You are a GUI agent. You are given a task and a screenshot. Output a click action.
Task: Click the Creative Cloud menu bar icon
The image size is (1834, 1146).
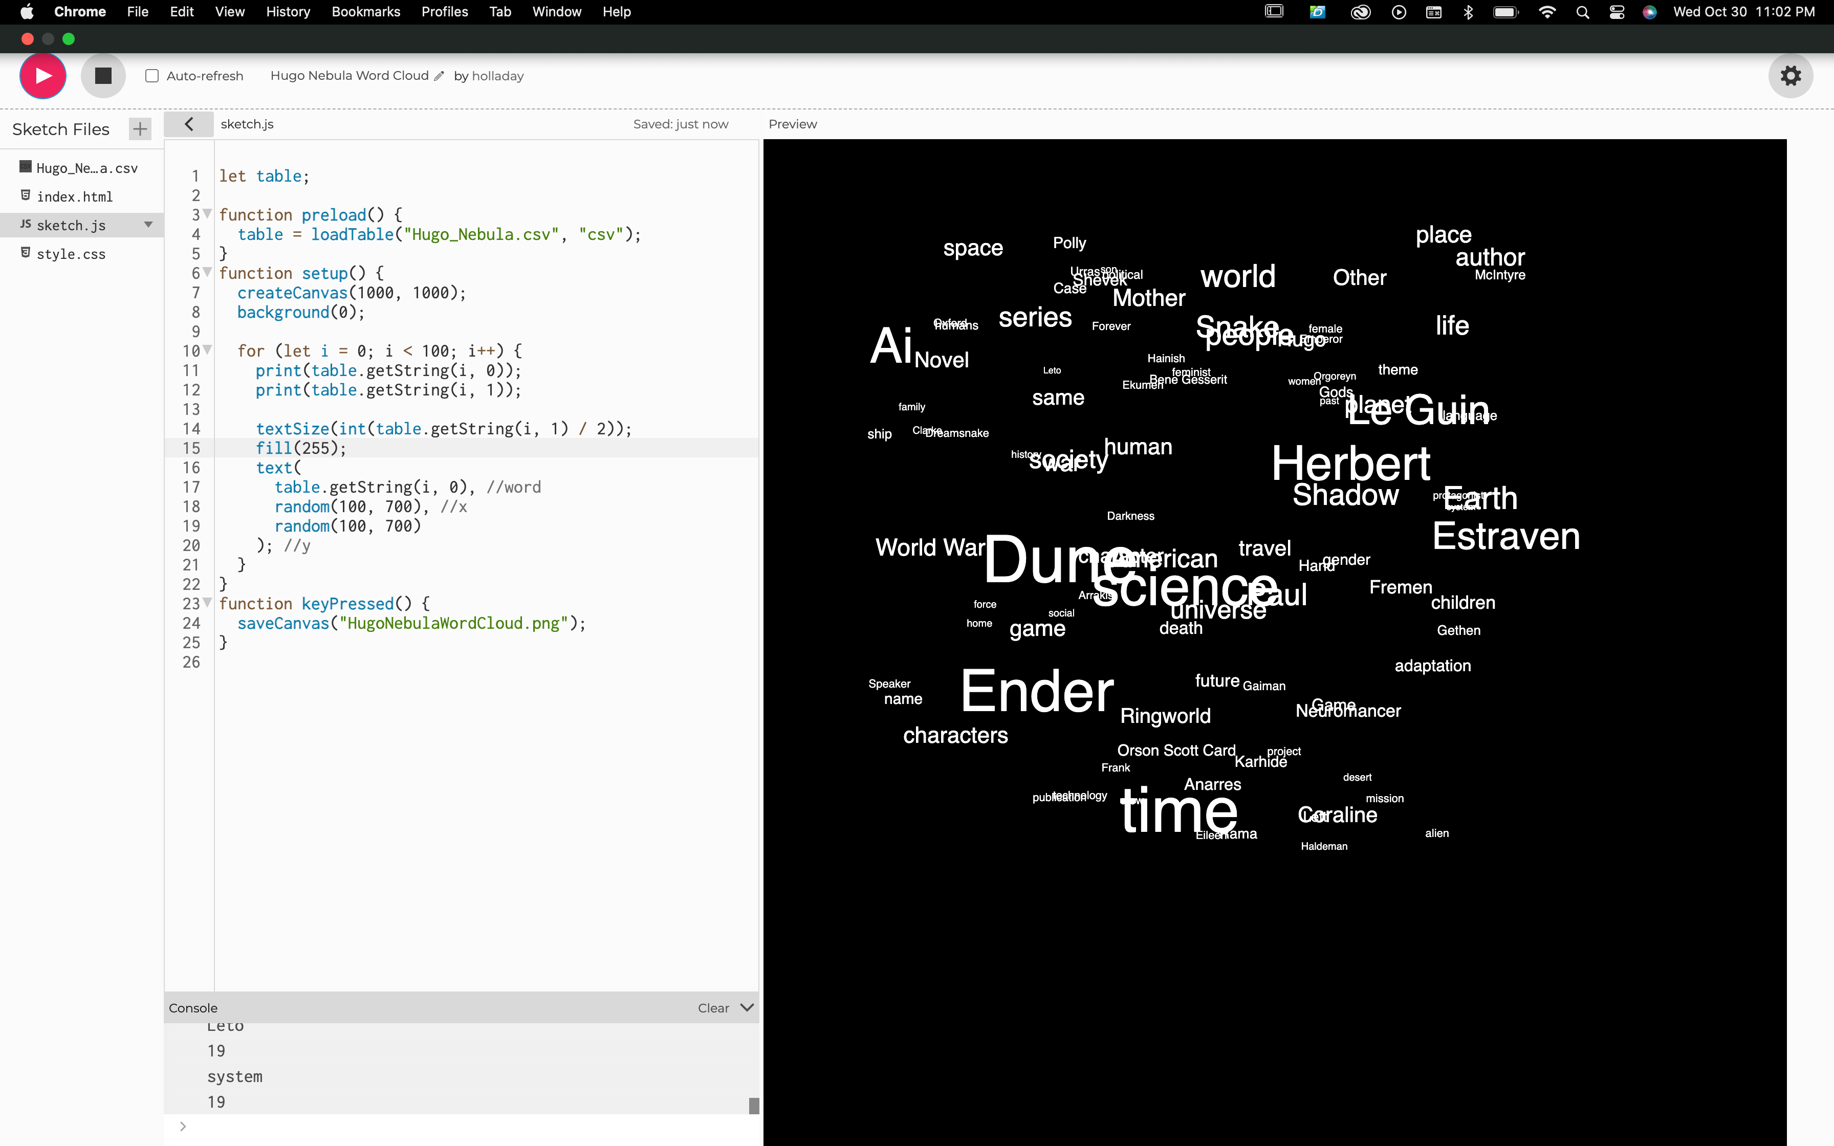[x=1360, y=12]
